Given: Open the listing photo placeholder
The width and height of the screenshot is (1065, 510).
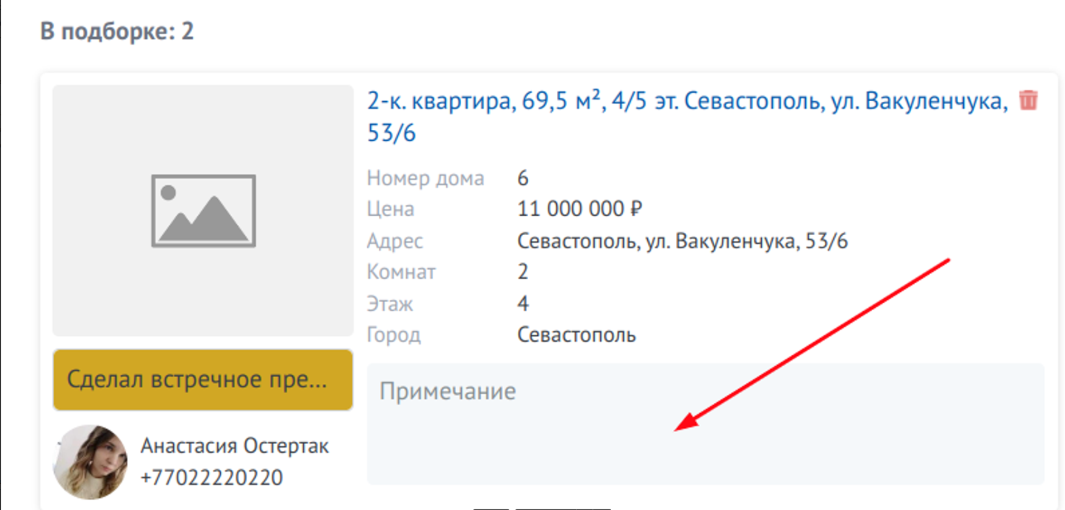Looking at the screenshot, I should pos(203,210).
